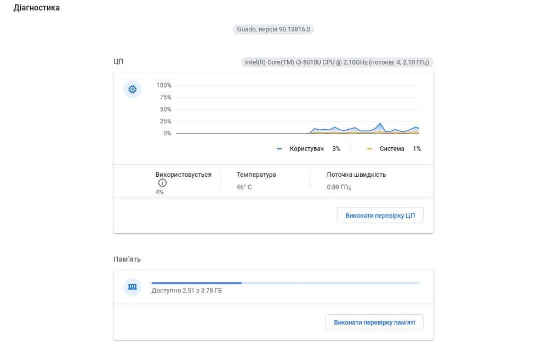Run the CPU test Виконати перевірку ЦП
The image size is (548, 358).
tap(380, 216)
